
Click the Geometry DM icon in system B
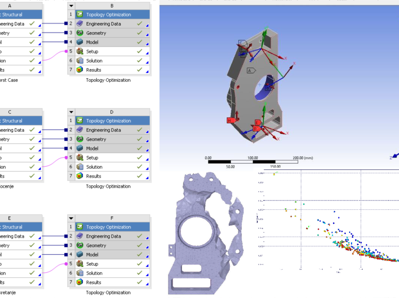coord(80,33)
